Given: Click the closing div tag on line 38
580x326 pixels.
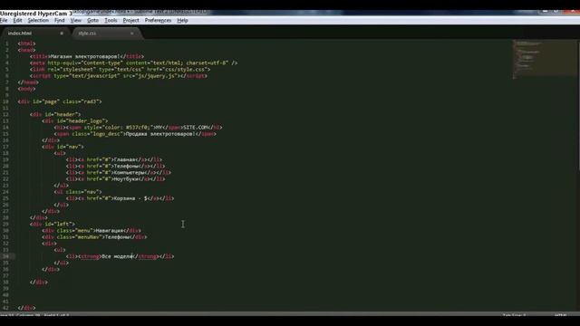Looking at the screenshot, I should (39, 282).
